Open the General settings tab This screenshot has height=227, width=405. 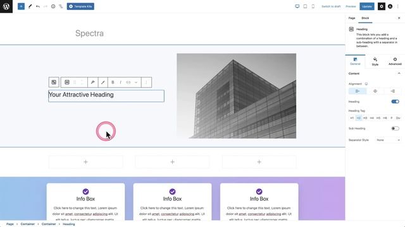click(x=355, y=61)
